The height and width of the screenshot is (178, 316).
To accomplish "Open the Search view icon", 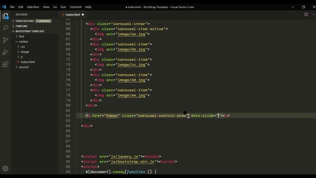I will coord(5,28).
